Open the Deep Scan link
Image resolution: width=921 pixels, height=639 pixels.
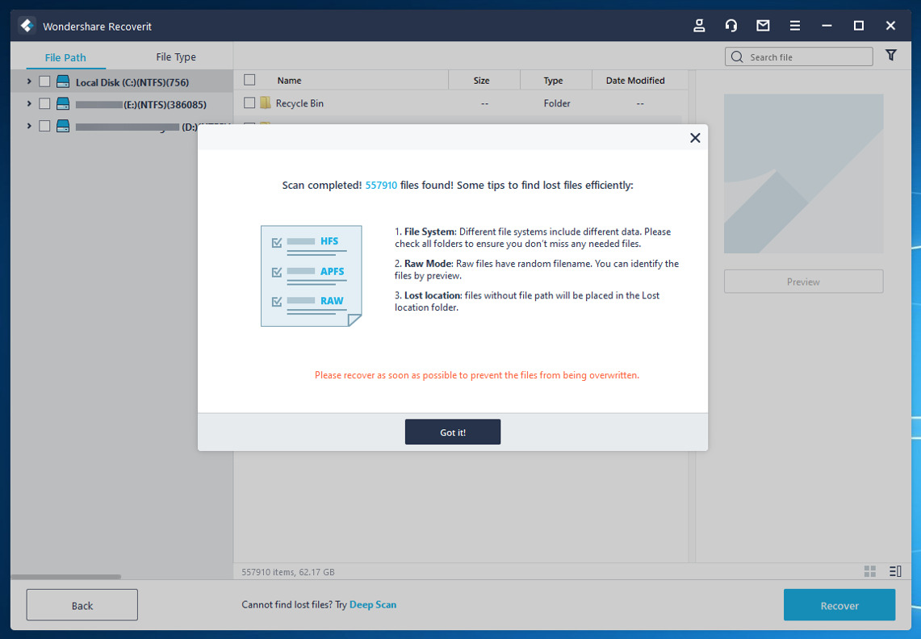(x=373, y=604)
